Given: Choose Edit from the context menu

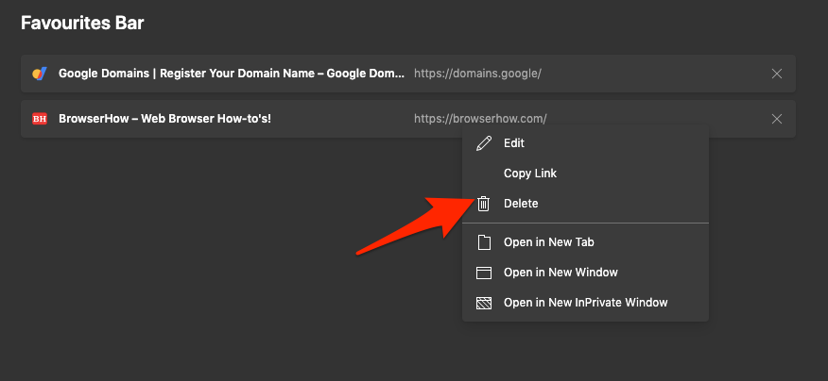Looking at the screenshot, I should (514, 143).
